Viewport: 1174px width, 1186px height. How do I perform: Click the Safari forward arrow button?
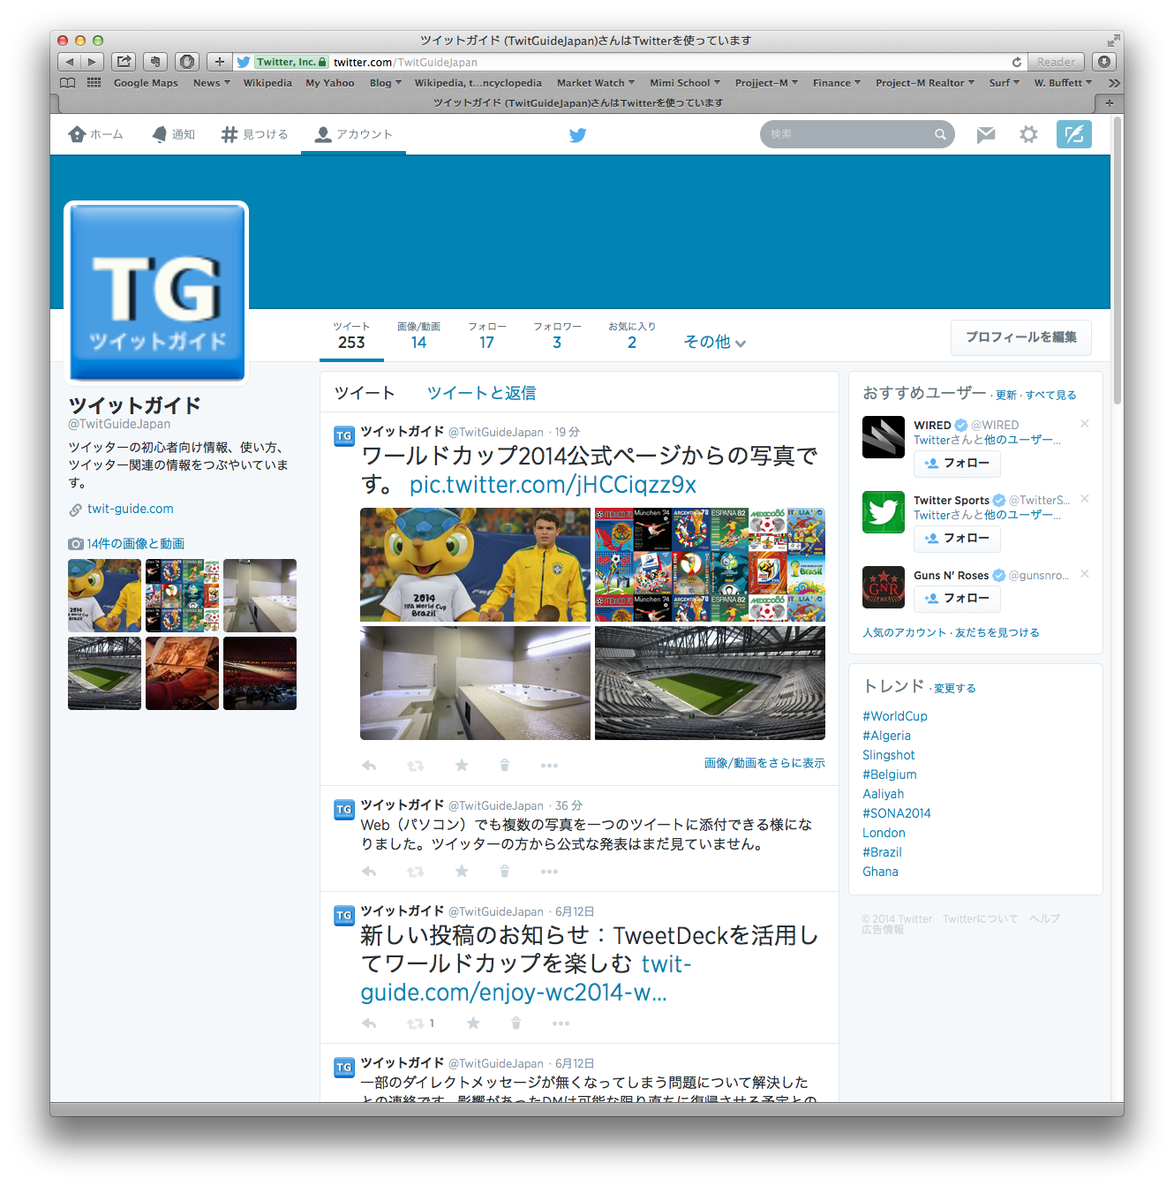coord(92,62)
